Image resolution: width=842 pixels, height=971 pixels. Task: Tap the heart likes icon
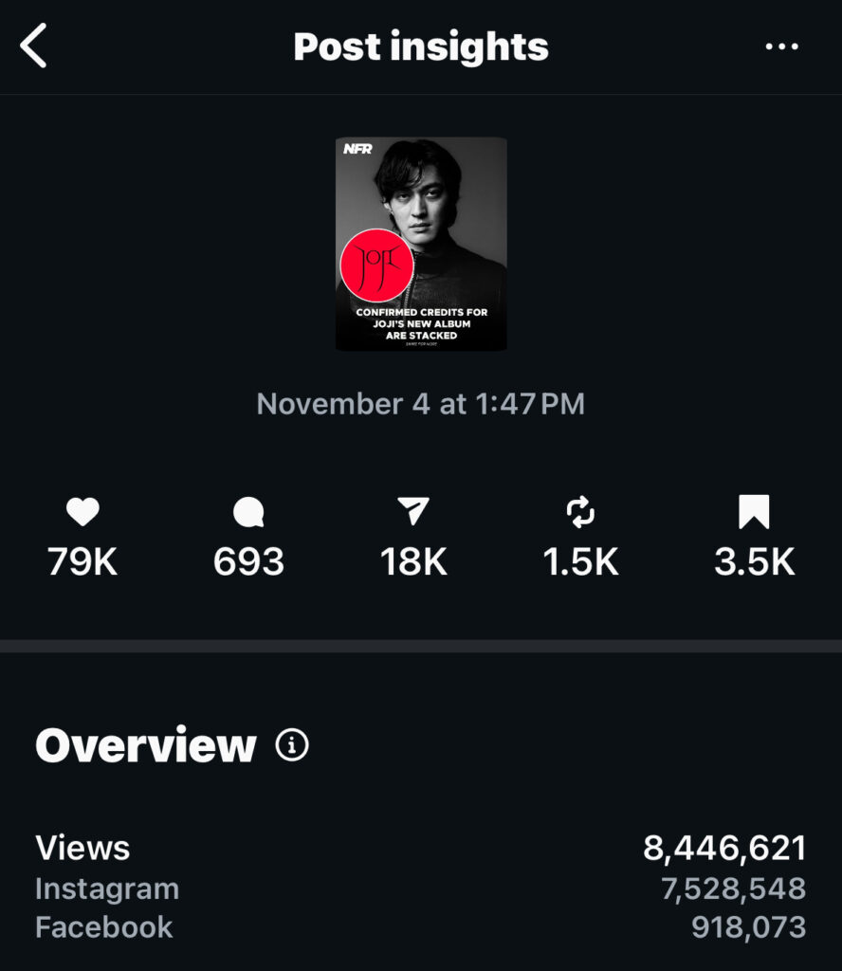(82, 513)
